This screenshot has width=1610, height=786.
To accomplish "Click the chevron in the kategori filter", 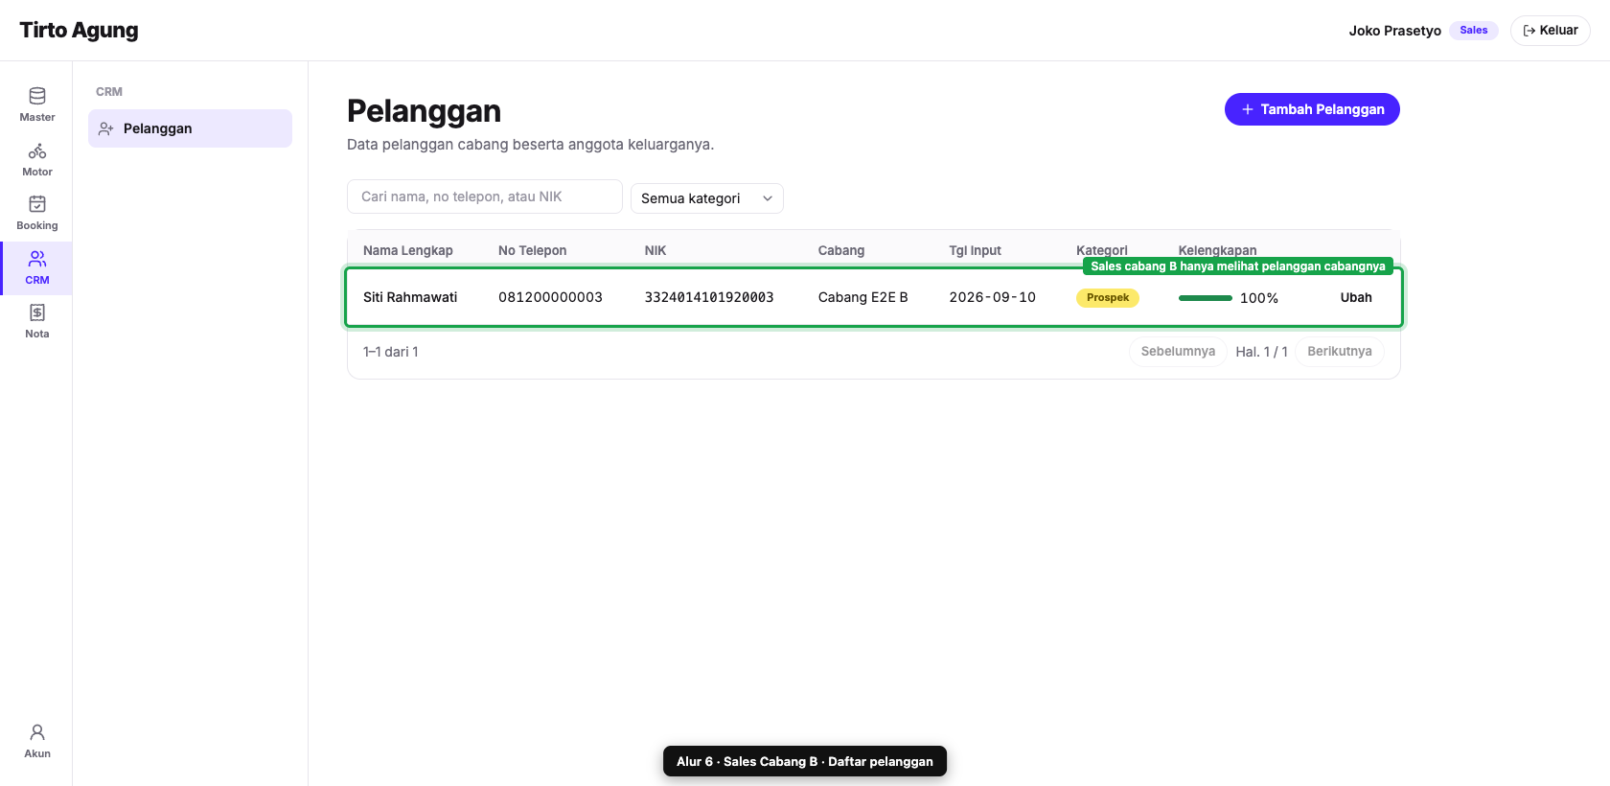I will pyautogui.click(x=768, y=198).
